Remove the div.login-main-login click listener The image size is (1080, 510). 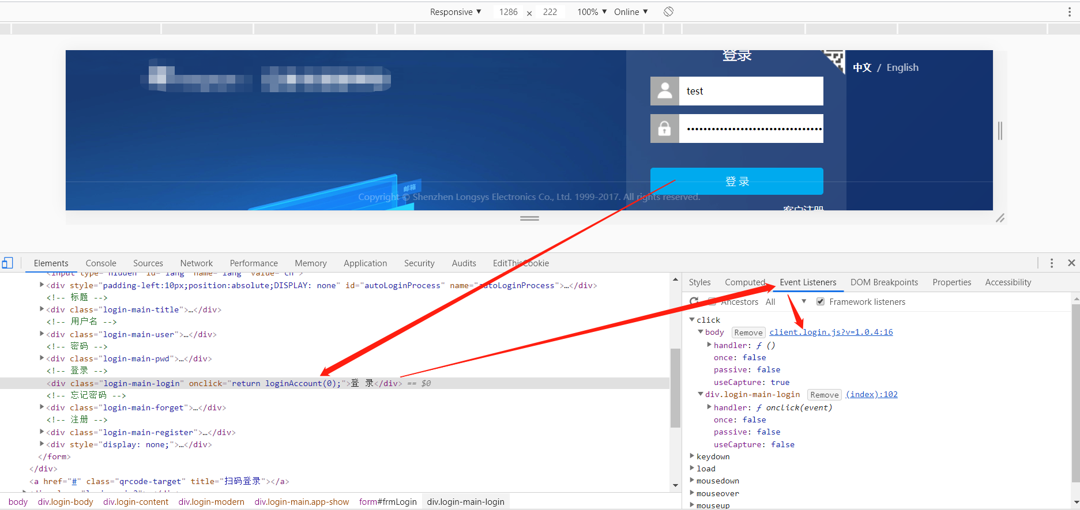[824, 395]
